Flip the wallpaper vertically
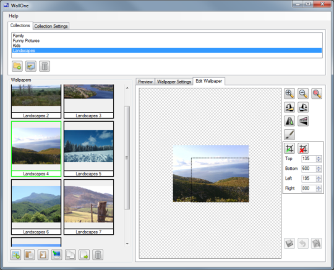 [303, 121]
